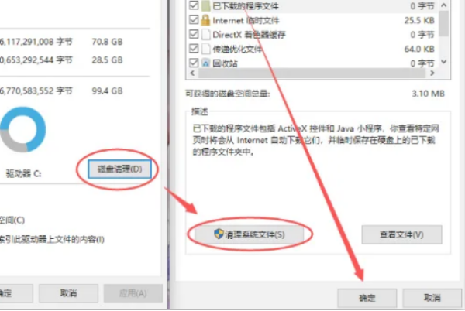Click the folder icon beside 已下载的程序文件

pos(205,6)
